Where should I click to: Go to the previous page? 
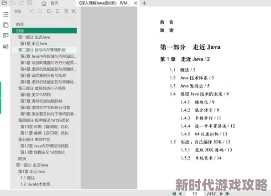180,194
